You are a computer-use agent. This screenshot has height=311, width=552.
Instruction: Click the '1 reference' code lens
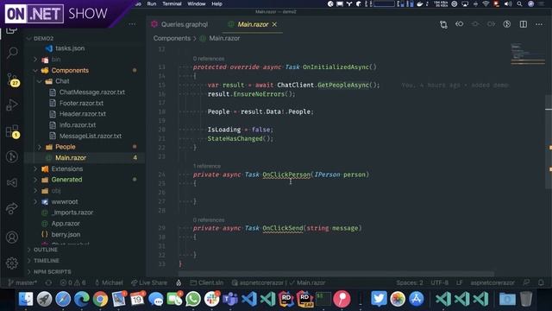[207, 166]
